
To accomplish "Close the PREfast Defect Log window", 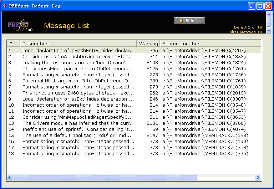I will pyautogui.click(x=268, y=6).
